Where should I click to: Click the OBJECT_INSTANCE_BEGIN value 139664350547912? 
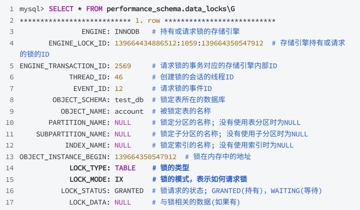click(x=145, y=157)
